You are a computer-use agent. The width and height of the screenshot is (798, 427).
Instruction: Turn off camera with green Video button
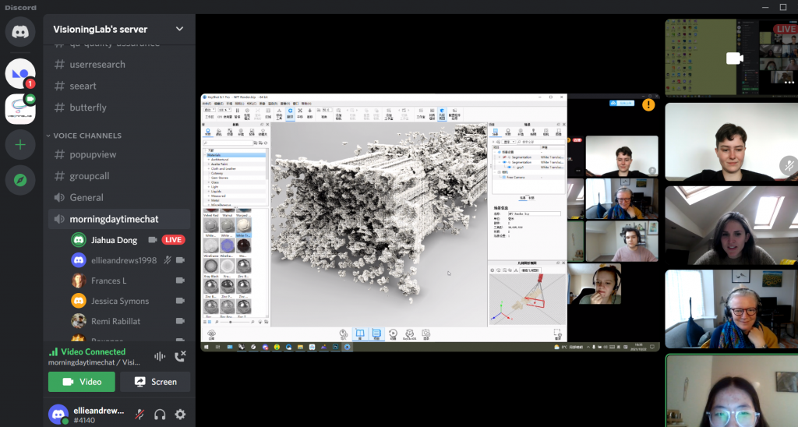pyautogui.click(x=81, y=382)
